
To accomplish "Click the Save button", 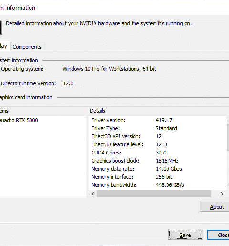I will point(186,235).
